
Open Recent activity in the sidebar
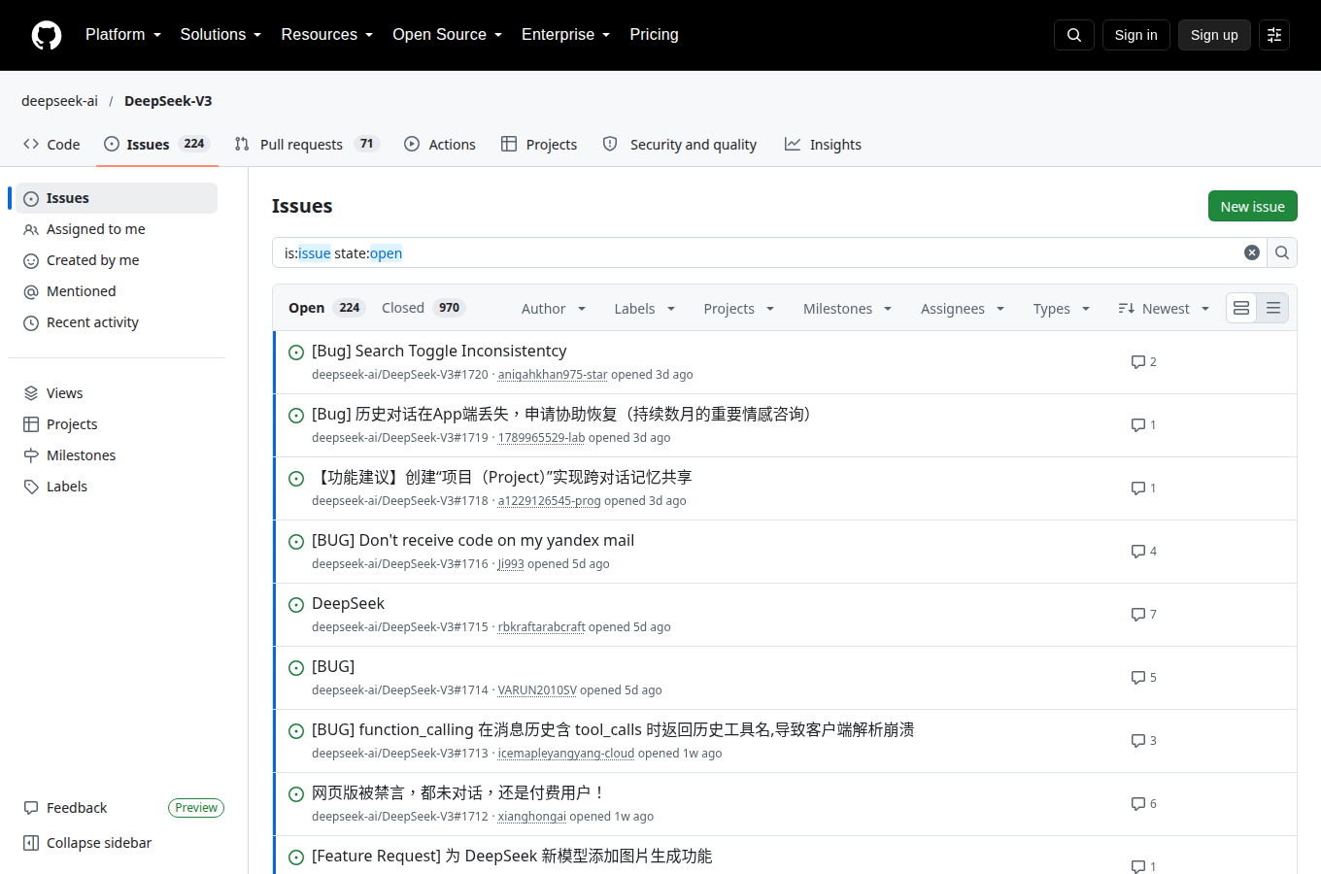coord(117,322)
